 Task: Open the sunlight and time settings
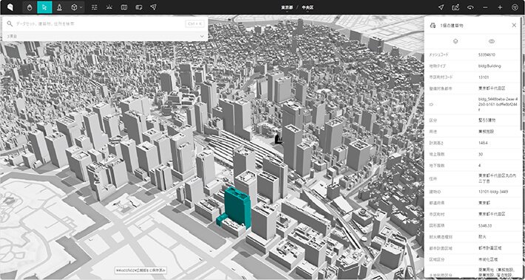click(x=109, y=7)
